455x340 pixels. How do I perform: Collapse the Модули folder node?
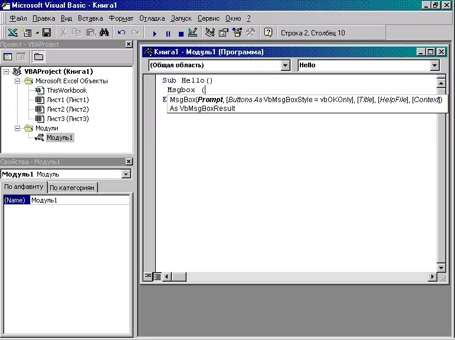pyautogui.click(x=18, y=128)
